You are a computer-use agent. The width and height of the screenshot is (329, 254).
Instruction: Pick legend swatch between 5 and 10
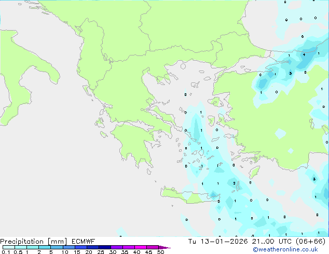pos(57,247)
